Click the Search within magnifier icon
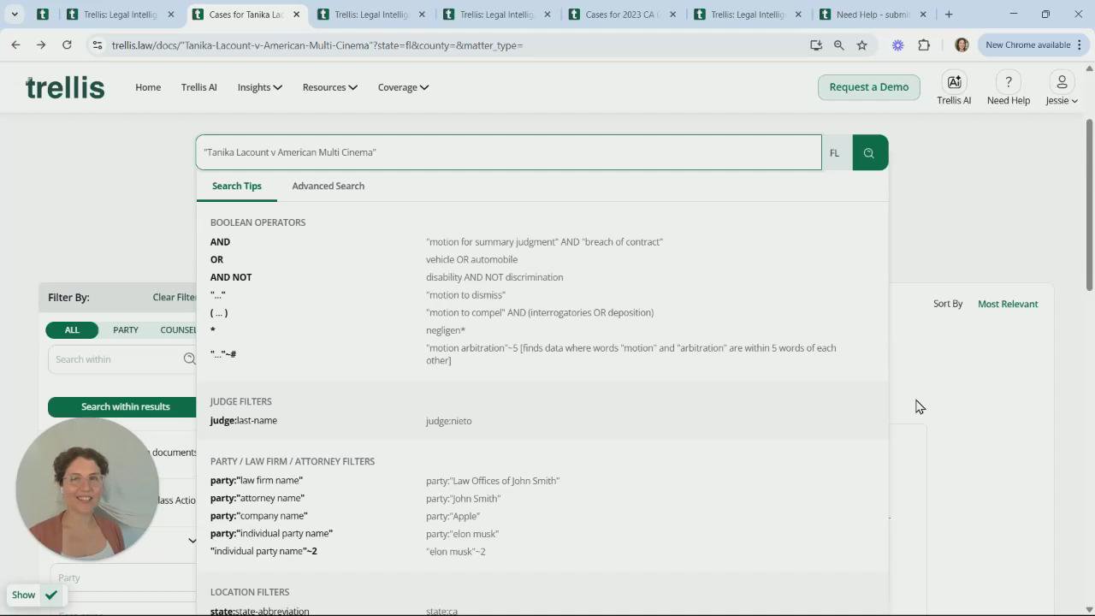Viewport: 1095px width, 616px height. click(x=190, y=359)
